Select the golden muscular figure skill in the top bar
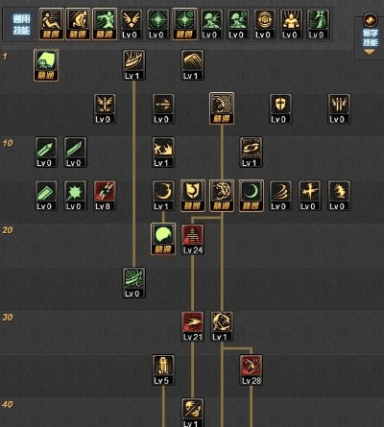384x427 pixels. [291, 24]
